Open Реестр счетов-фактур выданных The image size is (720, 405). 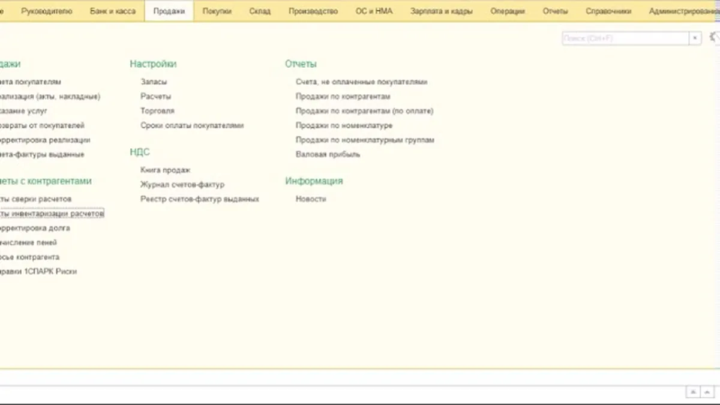pyautogui.click(x=200, y=199)
